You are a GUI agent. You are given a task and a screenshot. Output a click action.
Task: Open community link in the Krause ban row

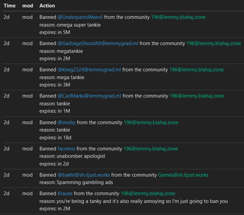pos(148,194)
